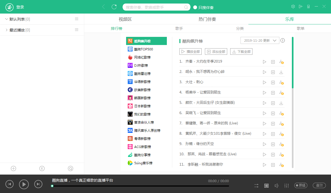Toggle the lyrics 词 display
This screenshot has width=331, height=193.
point(266,186)
